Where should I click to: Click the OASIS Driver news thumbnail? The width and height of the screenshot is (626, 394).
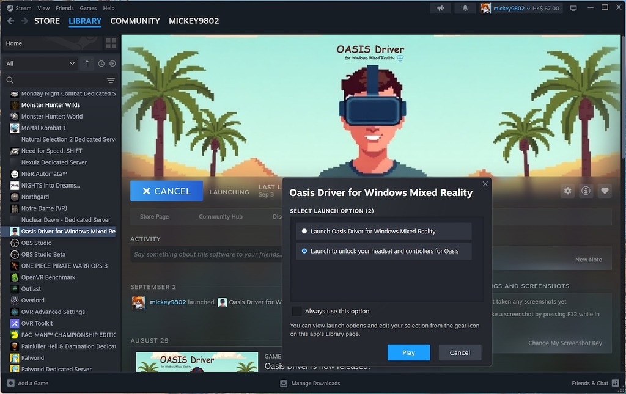point(197,362)
